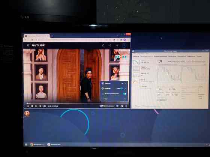Enter fullscreen in Rutube player
This screenshot has width=210, height=157.
click(126, 106)
